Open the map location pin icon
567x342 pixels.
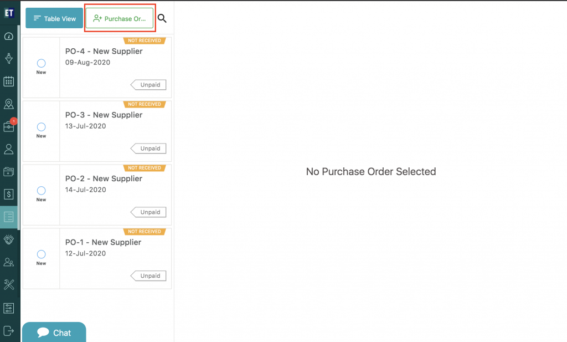click(x=9, y=104)
